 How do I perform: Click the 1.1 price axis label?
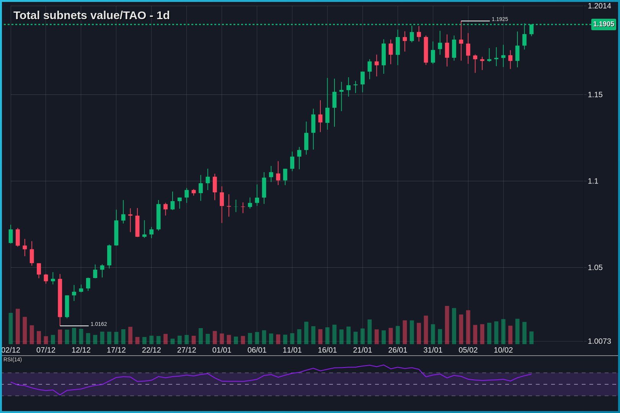(593, 181)
